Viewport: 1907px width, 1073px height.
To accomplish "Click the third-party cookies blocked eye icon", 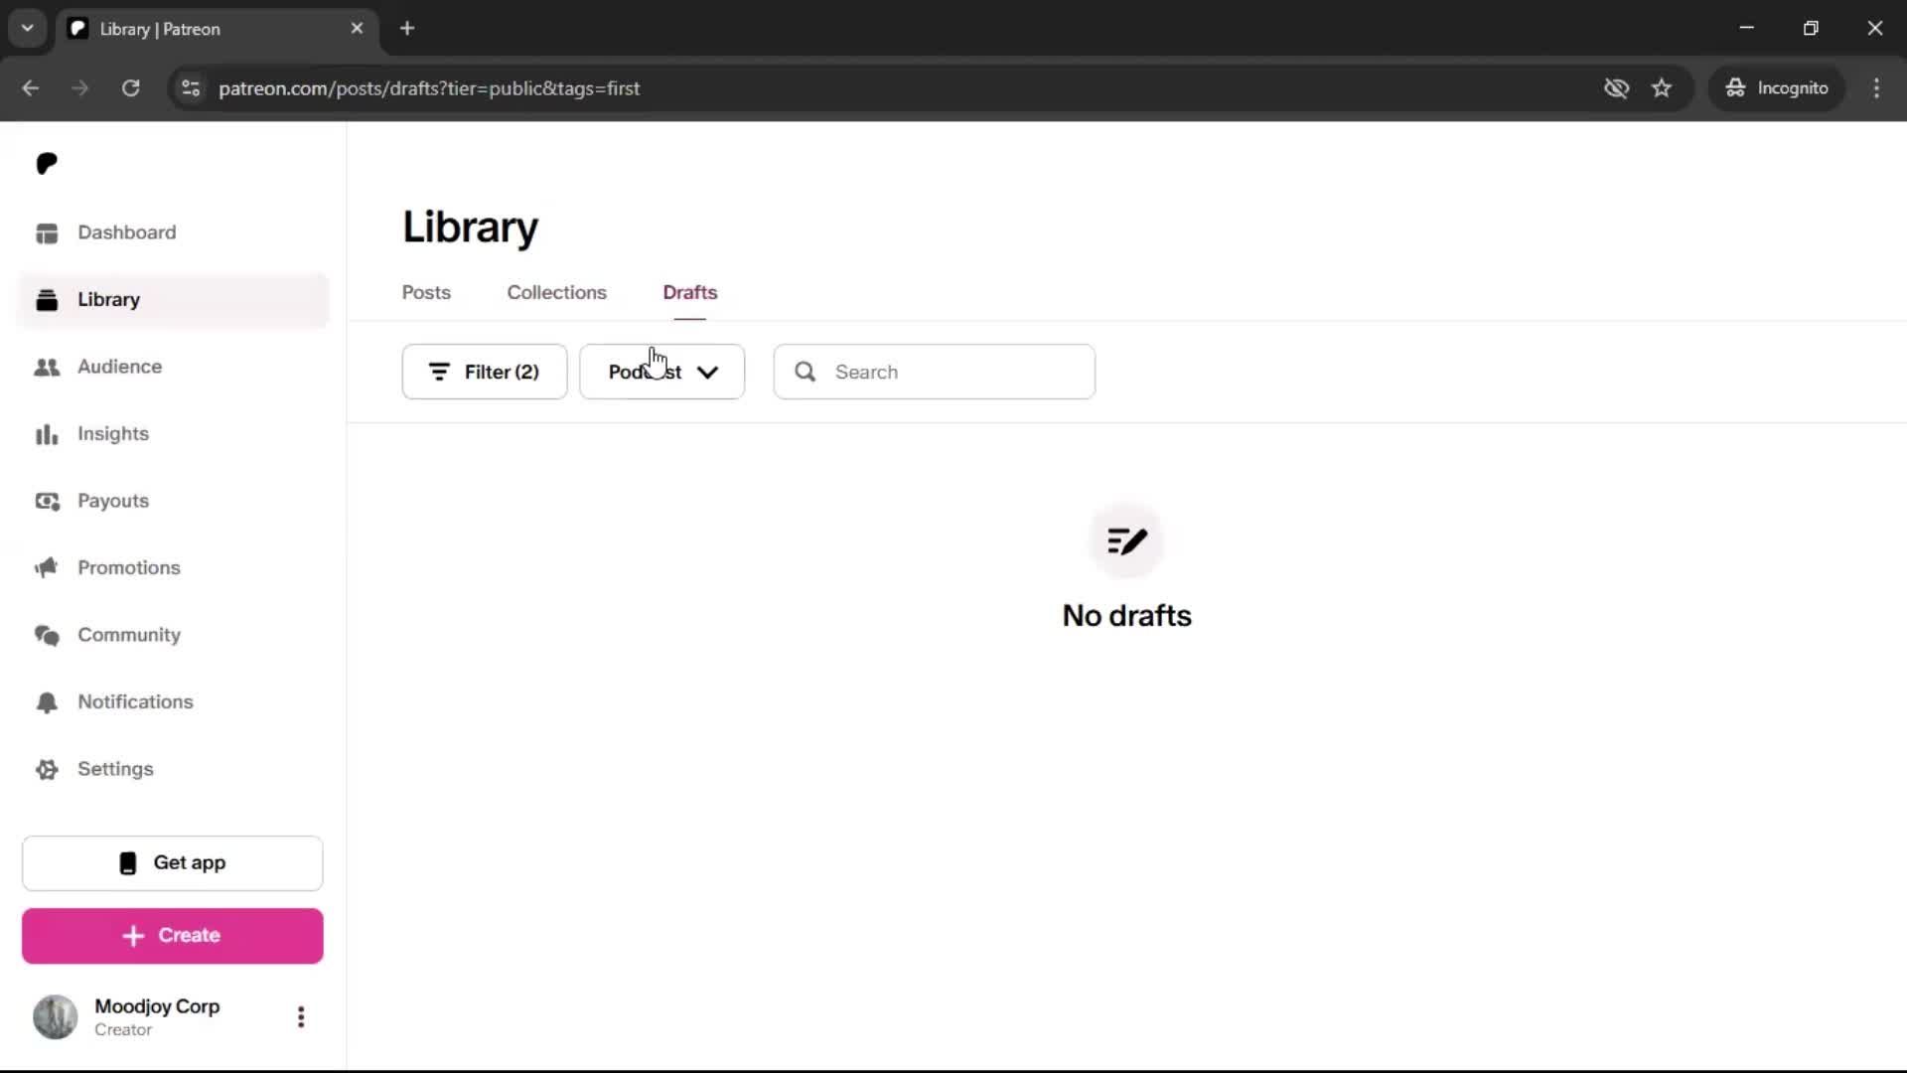I will 1616,88.
